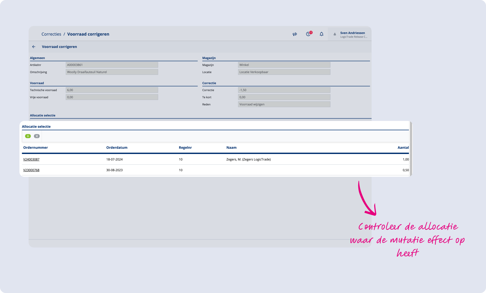Click the Magazijn field showing Winkel
The height and width of the screenshot is (293, 486).
284,65
